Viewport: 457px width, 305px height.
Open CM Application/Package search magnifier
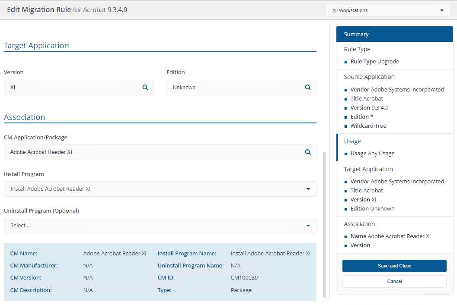308,152
